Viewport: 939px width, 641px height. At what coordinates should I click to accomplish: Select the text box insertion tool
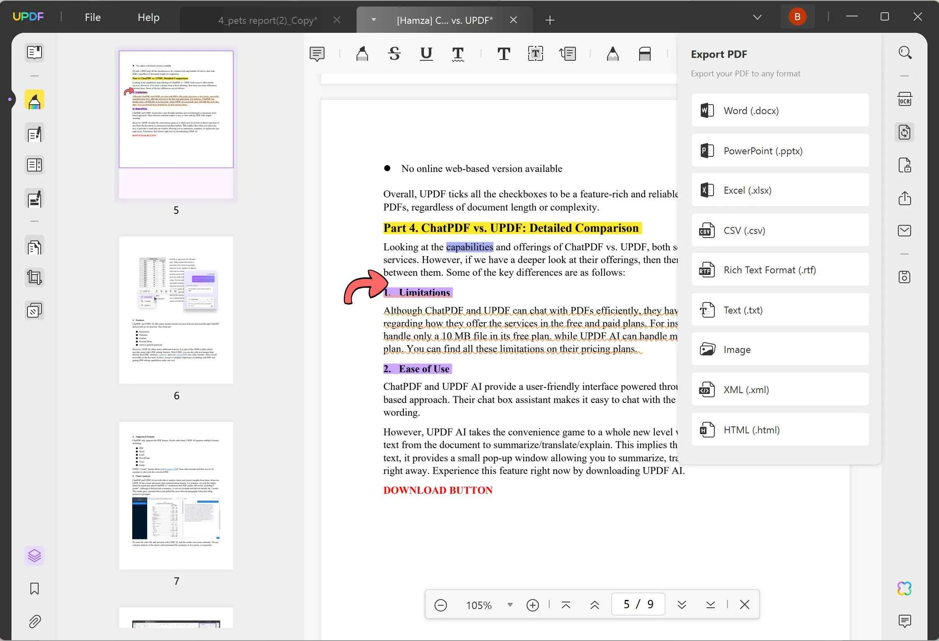(x=535, y=53)
